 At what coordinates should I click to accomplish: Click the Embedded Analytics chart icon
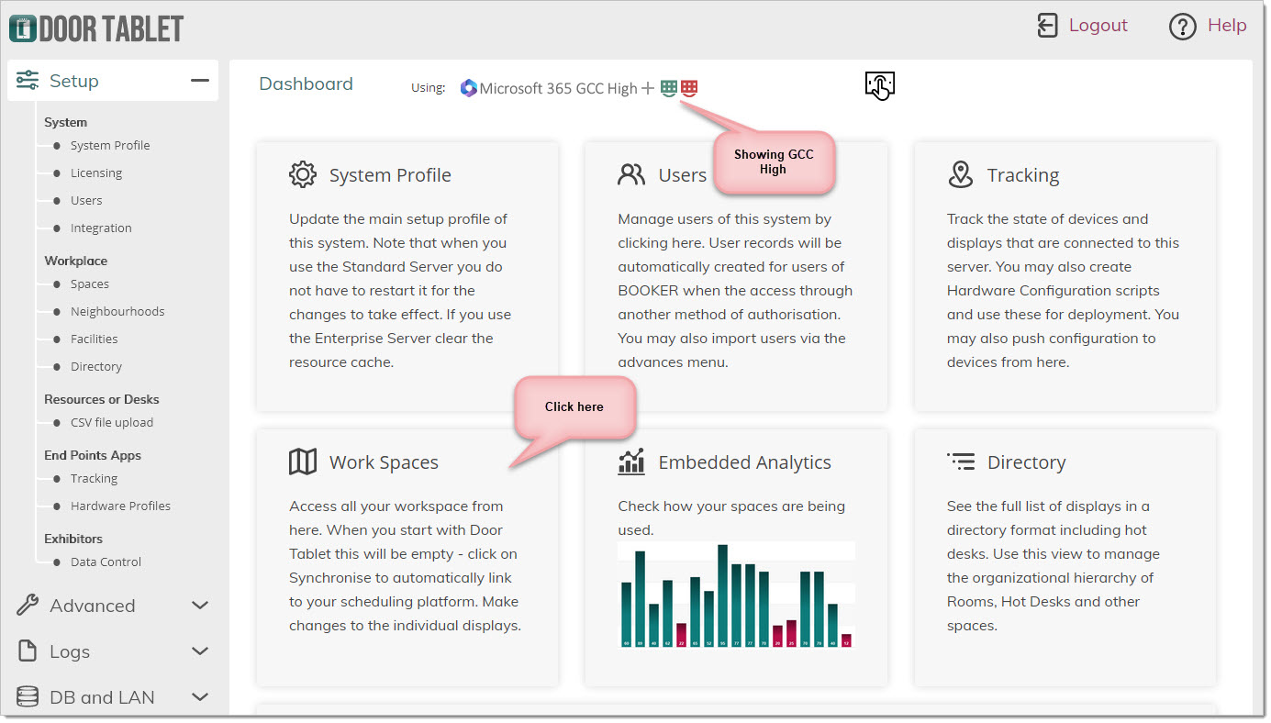tap(631, 462)
